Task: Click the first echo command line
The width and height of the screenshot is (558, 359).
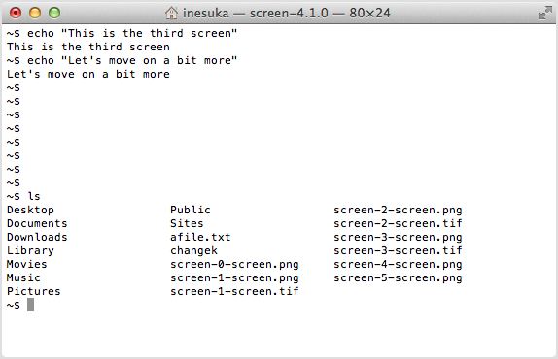Action: (122, 33)
